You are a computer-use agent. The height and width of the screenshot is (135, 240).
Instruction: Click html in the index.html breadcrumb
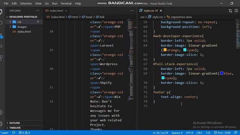click(75, 17)
